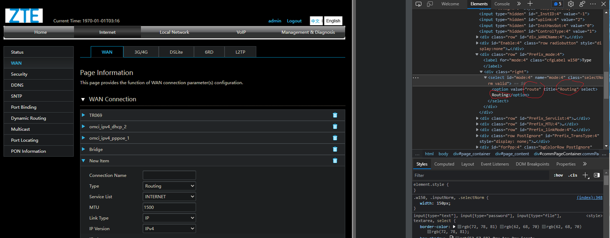Screen dimensions: 610x238
Task: Delete the omci_ipv4_dhcp_2 connection
Action: (335, 127)
